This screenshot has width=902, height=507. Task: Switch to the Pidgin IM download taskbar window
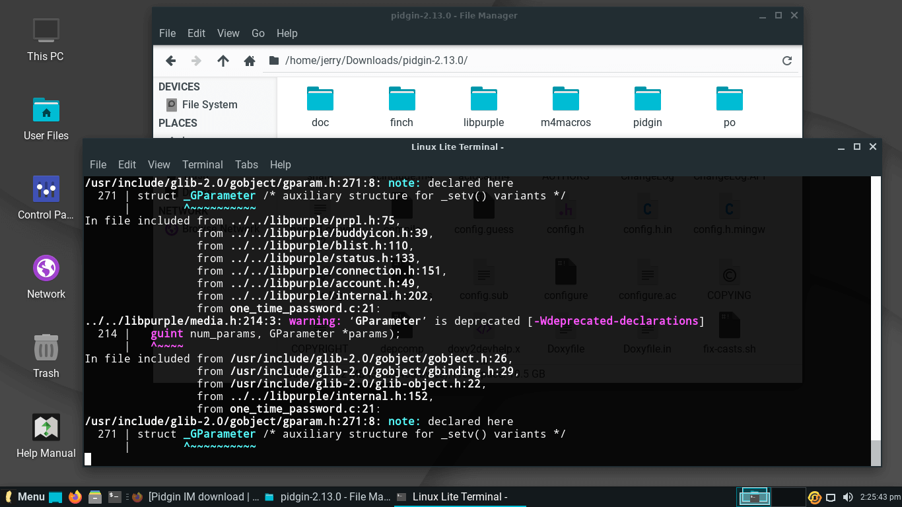click(x=195, y=496)
